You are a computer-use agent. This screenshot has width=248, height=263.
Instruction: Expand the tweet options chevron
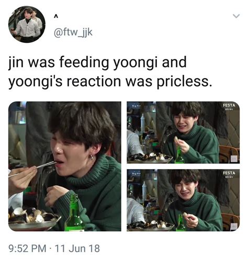tap(236, 16)
